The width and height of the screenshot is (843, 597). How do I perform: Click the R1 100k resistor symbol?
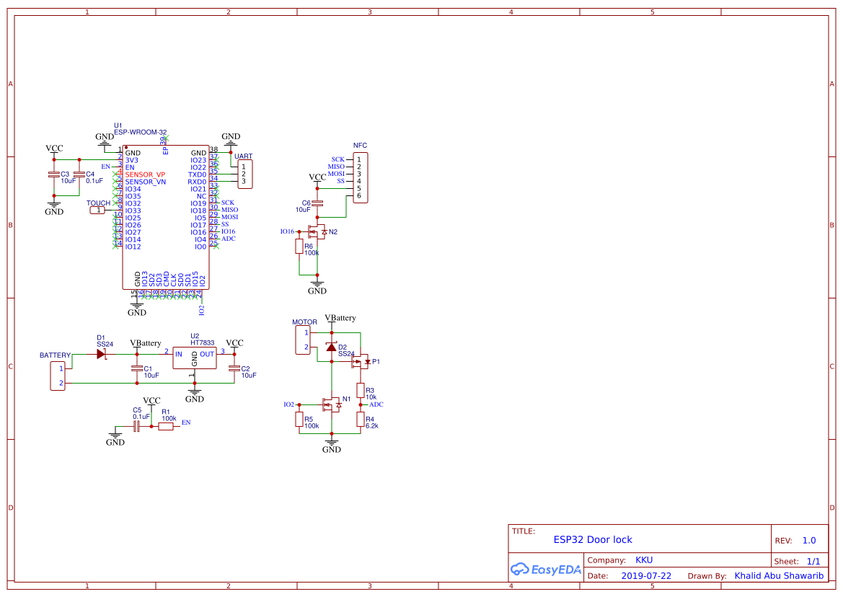pos(166,426)
